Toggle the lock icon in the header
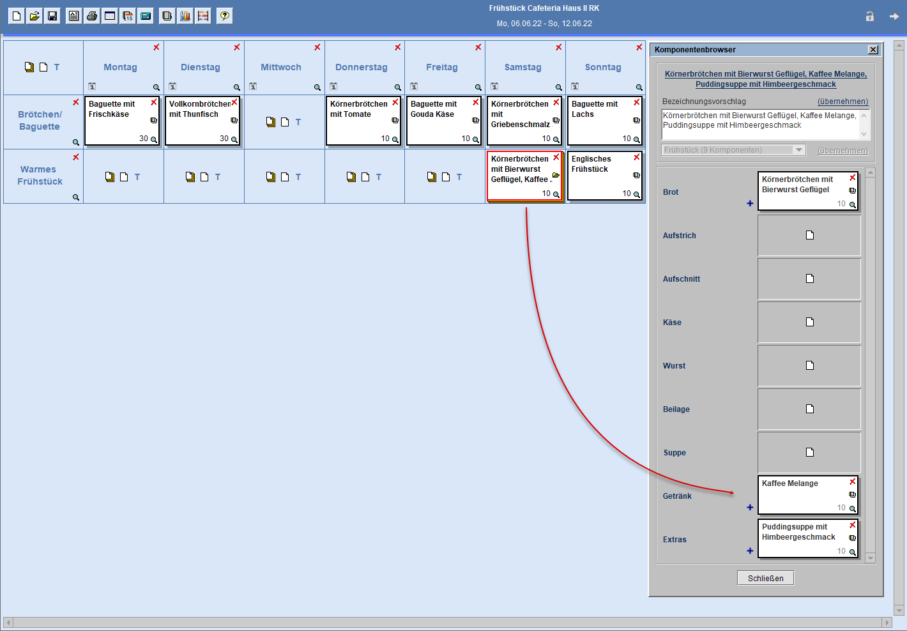 [x=869, y=17]
